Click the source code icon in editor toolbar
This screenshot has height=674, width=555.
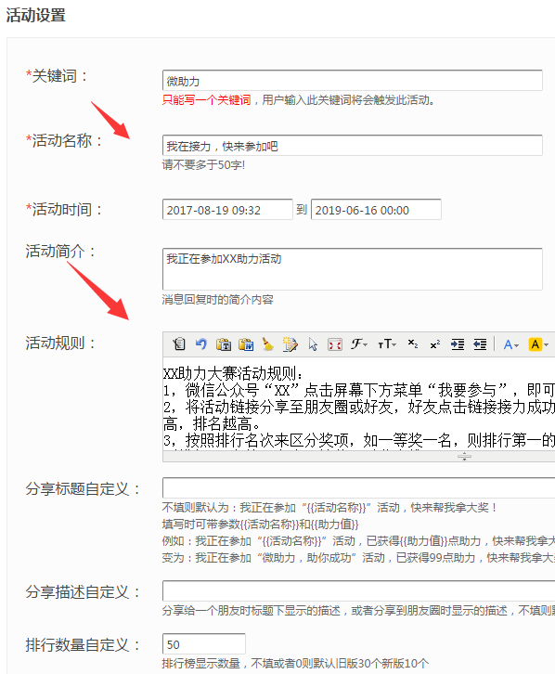coord(179,344)
